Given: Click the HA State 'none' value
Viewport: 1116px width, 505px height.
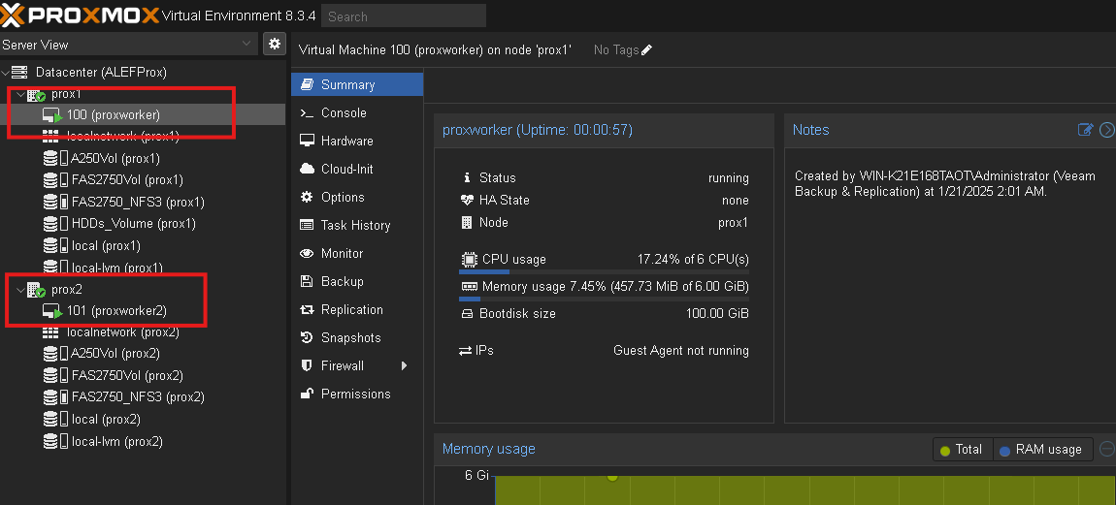Looking at the screenshot, I should (736, 201).
